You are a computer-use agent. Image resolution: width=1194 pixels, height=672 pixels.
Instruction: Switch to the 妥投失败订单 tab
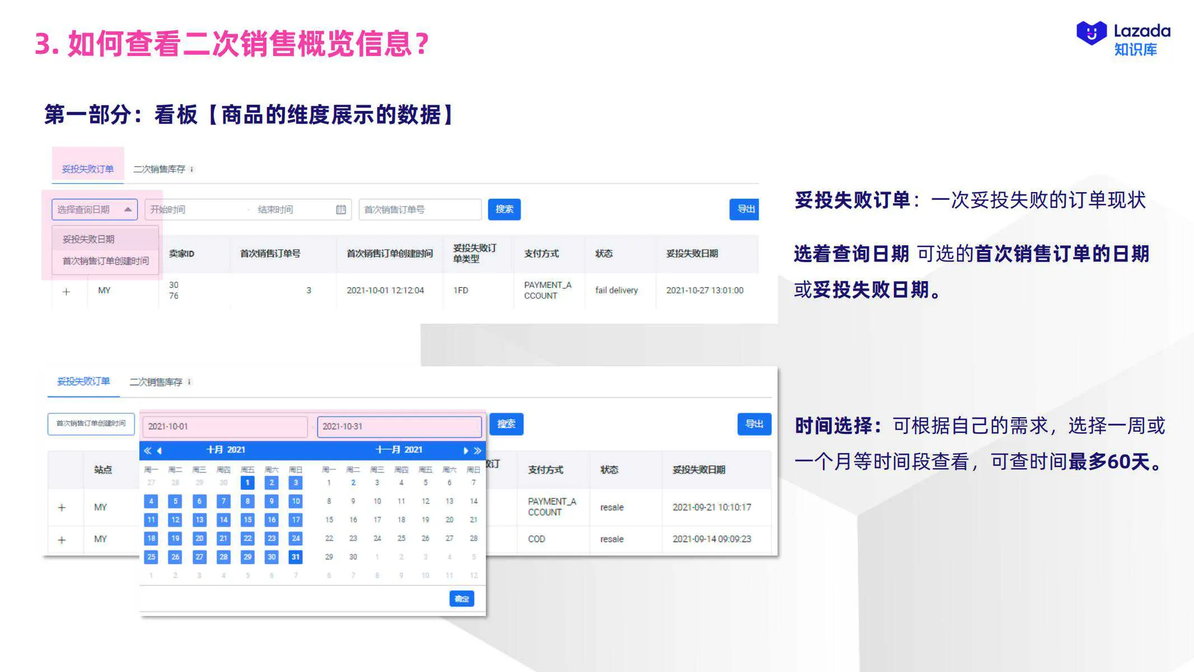[88, 167]
